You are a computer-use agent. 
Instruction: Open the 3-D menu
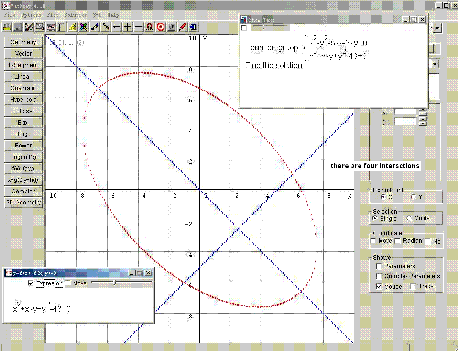97,15
